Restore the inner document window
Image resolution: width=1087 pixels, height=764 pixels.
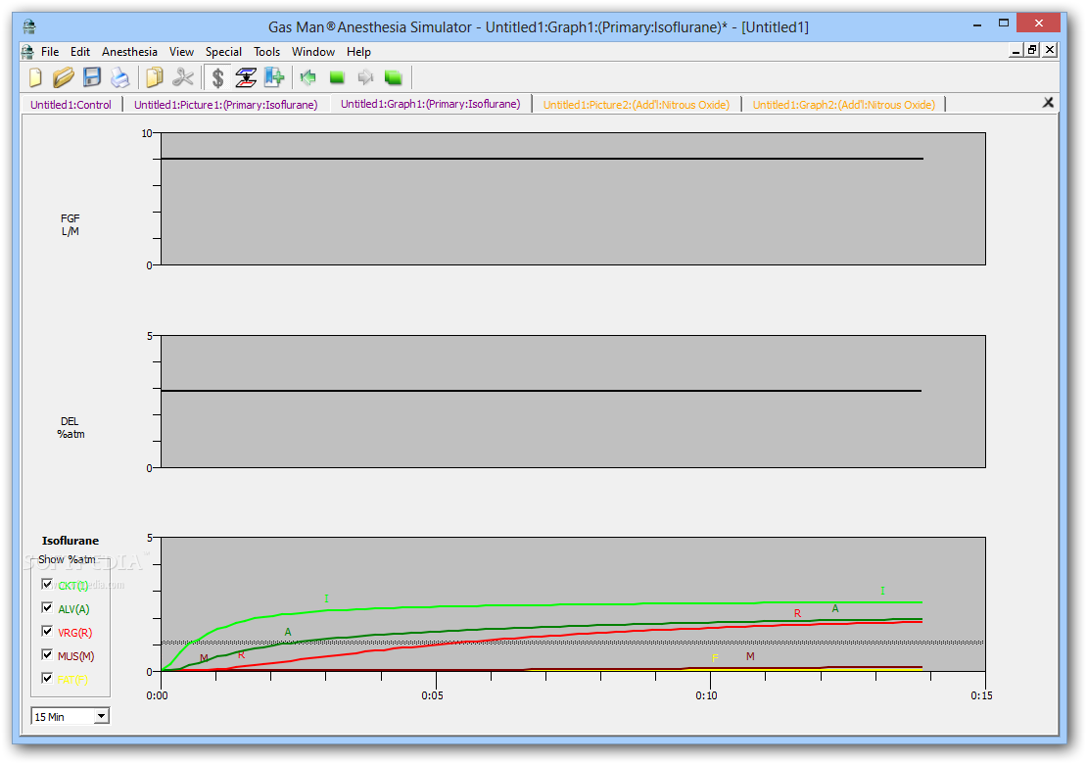click(x=1033, y=50)
